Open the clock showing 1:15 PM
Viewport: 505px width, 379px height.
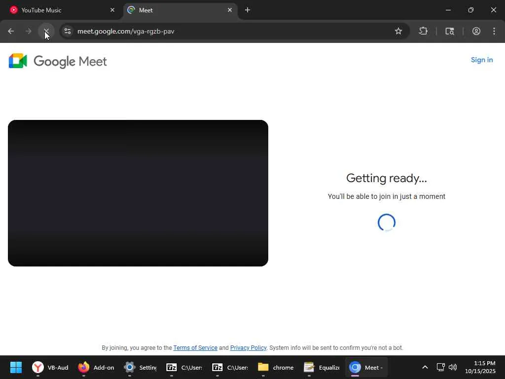tap(480, 367)
